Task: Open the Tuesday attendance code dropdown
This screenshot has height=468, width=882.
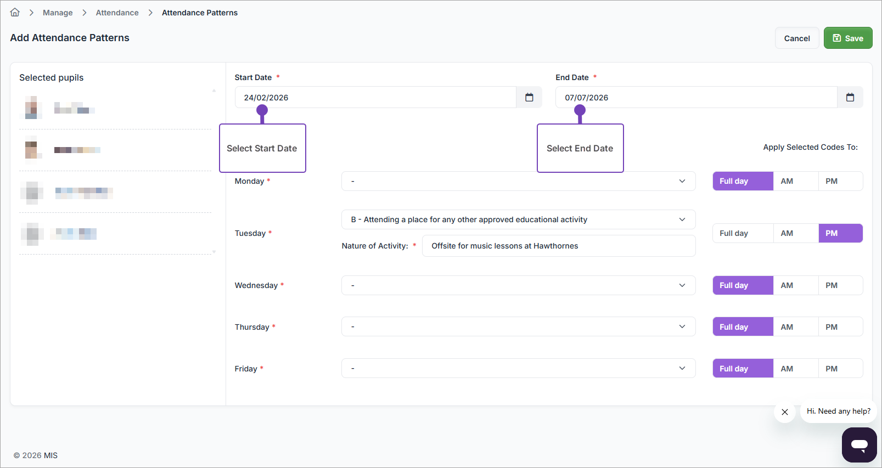Action: [518, 219]
